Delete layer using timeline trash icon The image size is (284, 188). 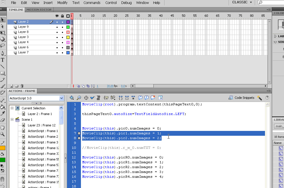point(22,86)
